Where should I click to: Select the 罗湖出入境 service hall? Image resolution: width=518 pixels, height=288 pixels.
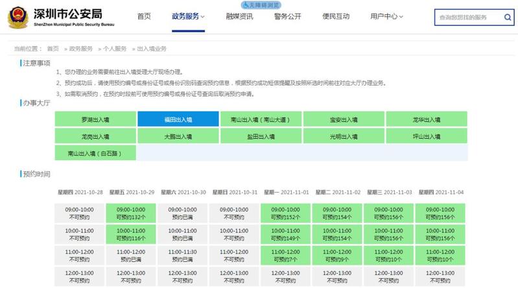tap(95, 119)
